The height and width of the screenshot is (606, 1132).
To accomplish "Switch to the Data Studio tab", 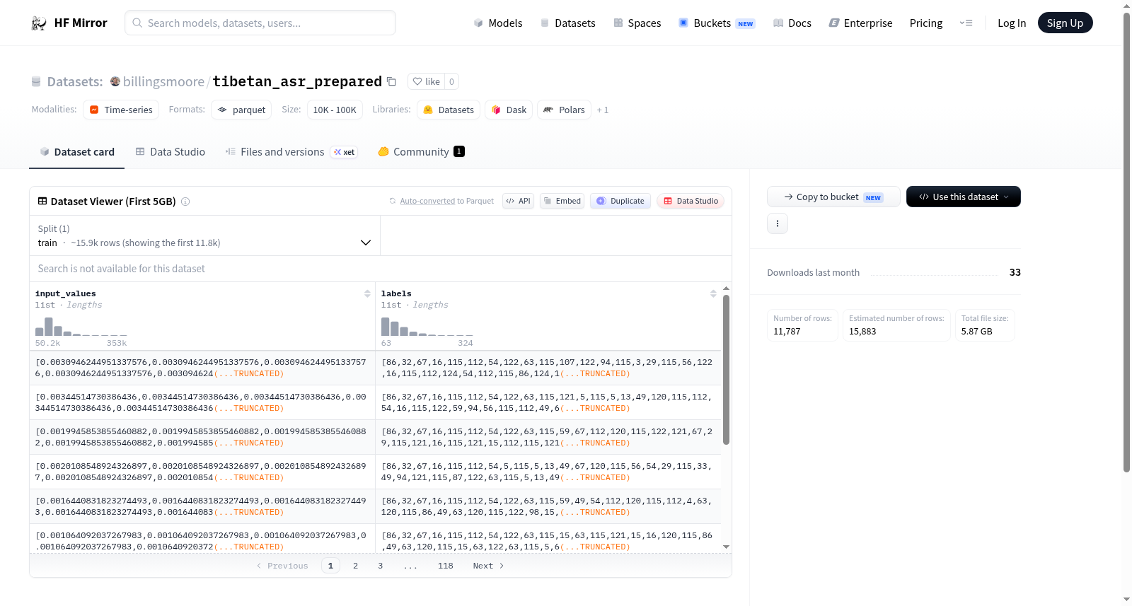I will tap(170, 151).
